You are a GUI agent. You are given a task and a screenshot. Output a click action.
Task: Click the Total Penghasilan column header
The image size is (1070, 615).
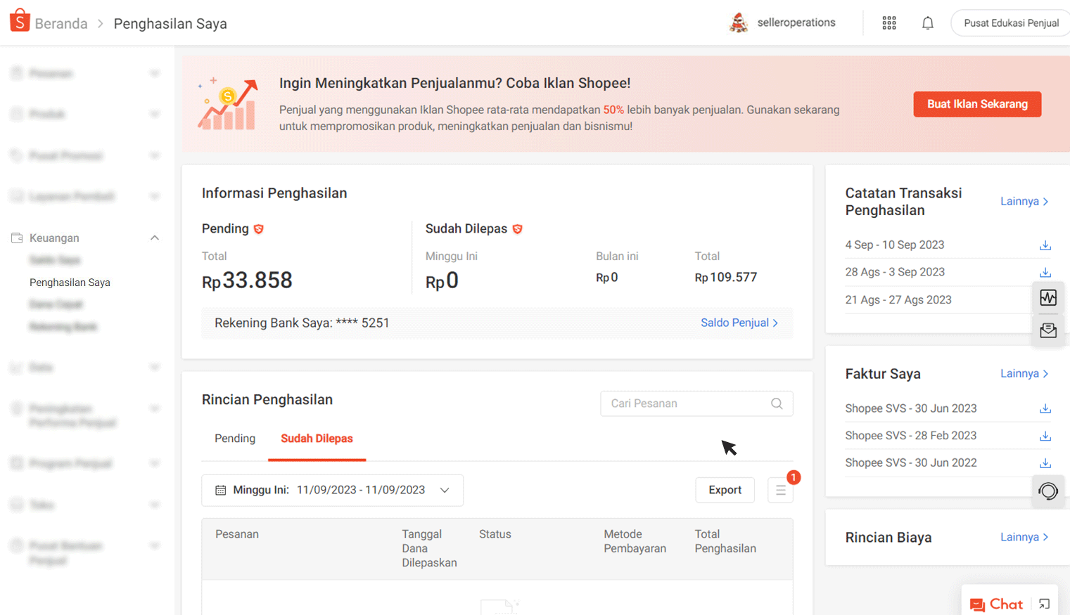tap(725, 541)
